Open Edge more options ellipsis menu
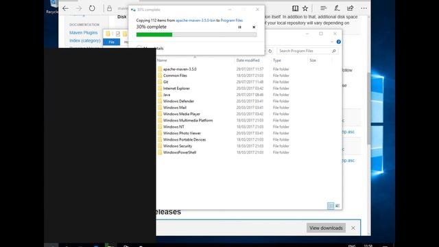 [364, 8]
